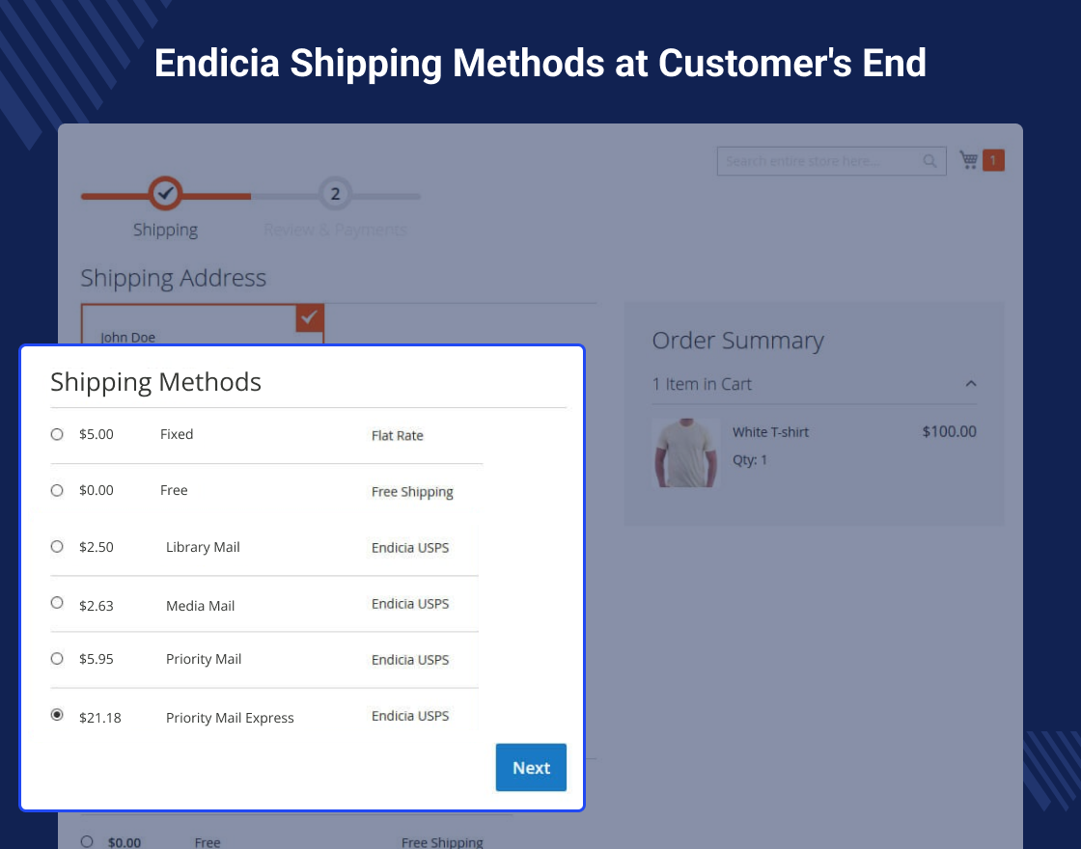Choose Media Mail $2.63 radio button

[57, 602]
